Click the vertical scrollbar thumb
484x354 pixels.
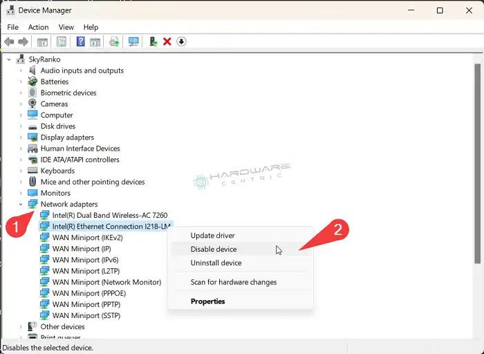pyautogui.click(x=478, y=163)
